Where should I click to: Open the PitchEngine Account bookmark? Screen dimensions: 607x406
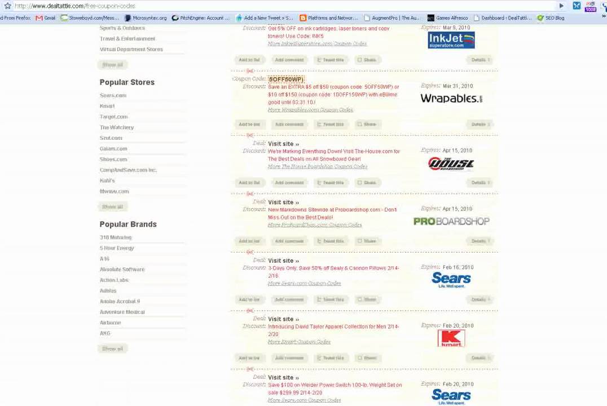[201, 18]
